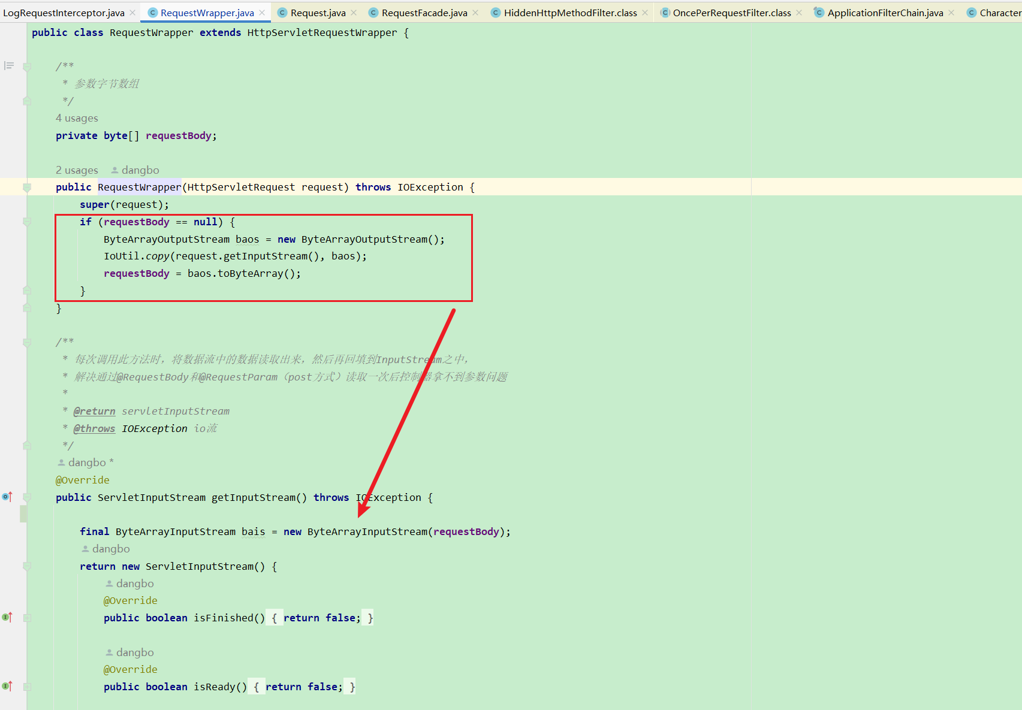Click the class icon on HiddenHttpMethodFilter.class tab
This screenshot has height=710, width=1022.
495,13
